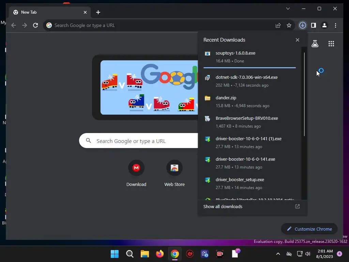The height and width of the screenshot is (262, 349).
Task: Open driver-booster-10-6-0-141.exe download
Action: [x=249, y=163]
